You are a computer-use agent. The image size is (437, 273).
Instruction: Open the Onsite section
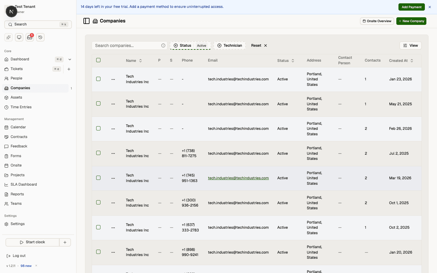point(16,165)
